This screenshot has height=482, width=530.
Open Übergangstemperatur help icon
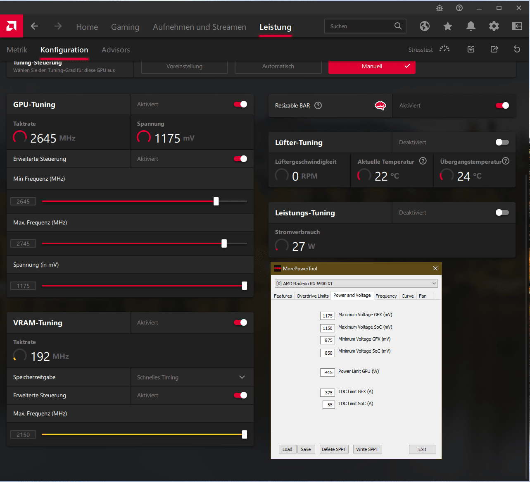pos(506,161)
